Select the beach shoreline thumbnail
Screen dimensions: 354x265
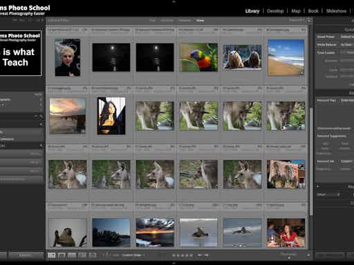[x=286, y=57]
